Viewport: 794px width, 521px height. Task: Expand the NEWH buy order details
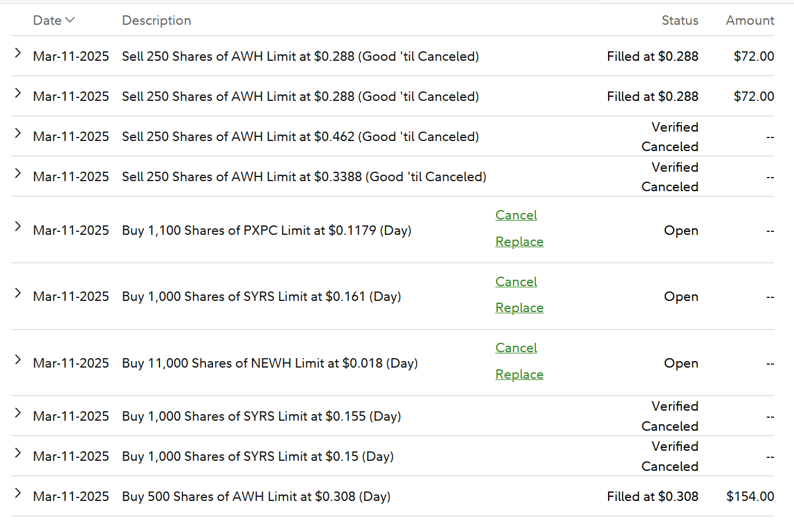pos(18,360)
